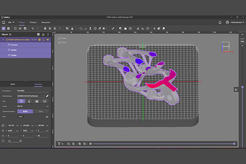
Task: Click the flask icon in toolbar
Action: [x=72, y=28]
